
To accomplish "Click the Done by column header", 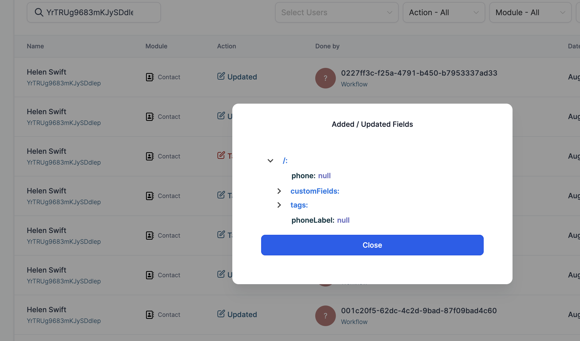I will point(327,46).
